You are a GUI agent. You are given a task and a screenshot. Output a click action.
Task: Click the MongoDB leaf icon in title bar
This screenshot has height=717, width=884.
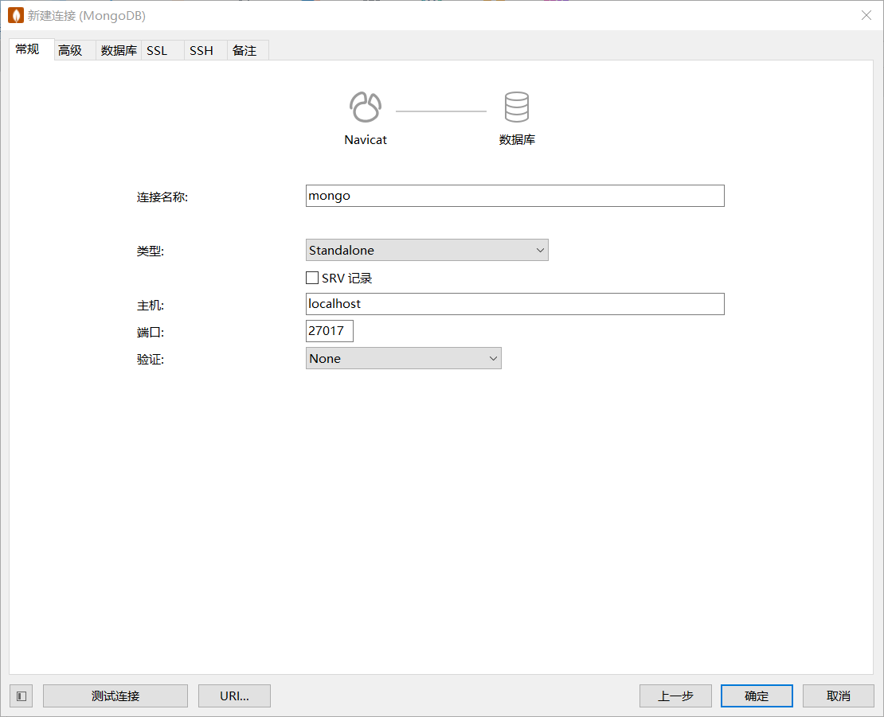point(16,15)
